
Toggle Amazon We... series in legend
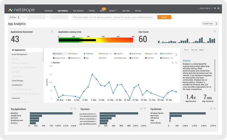point(136,54)
